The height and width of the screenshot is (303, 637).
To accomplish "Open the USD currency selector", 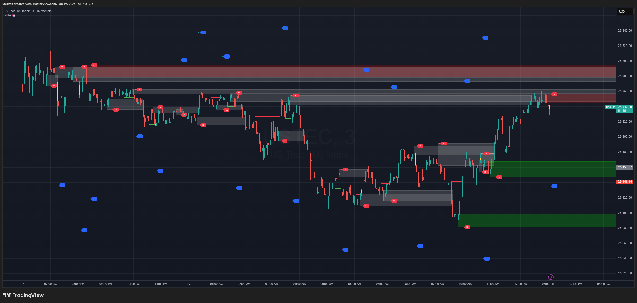I will [x=625, y=12].
